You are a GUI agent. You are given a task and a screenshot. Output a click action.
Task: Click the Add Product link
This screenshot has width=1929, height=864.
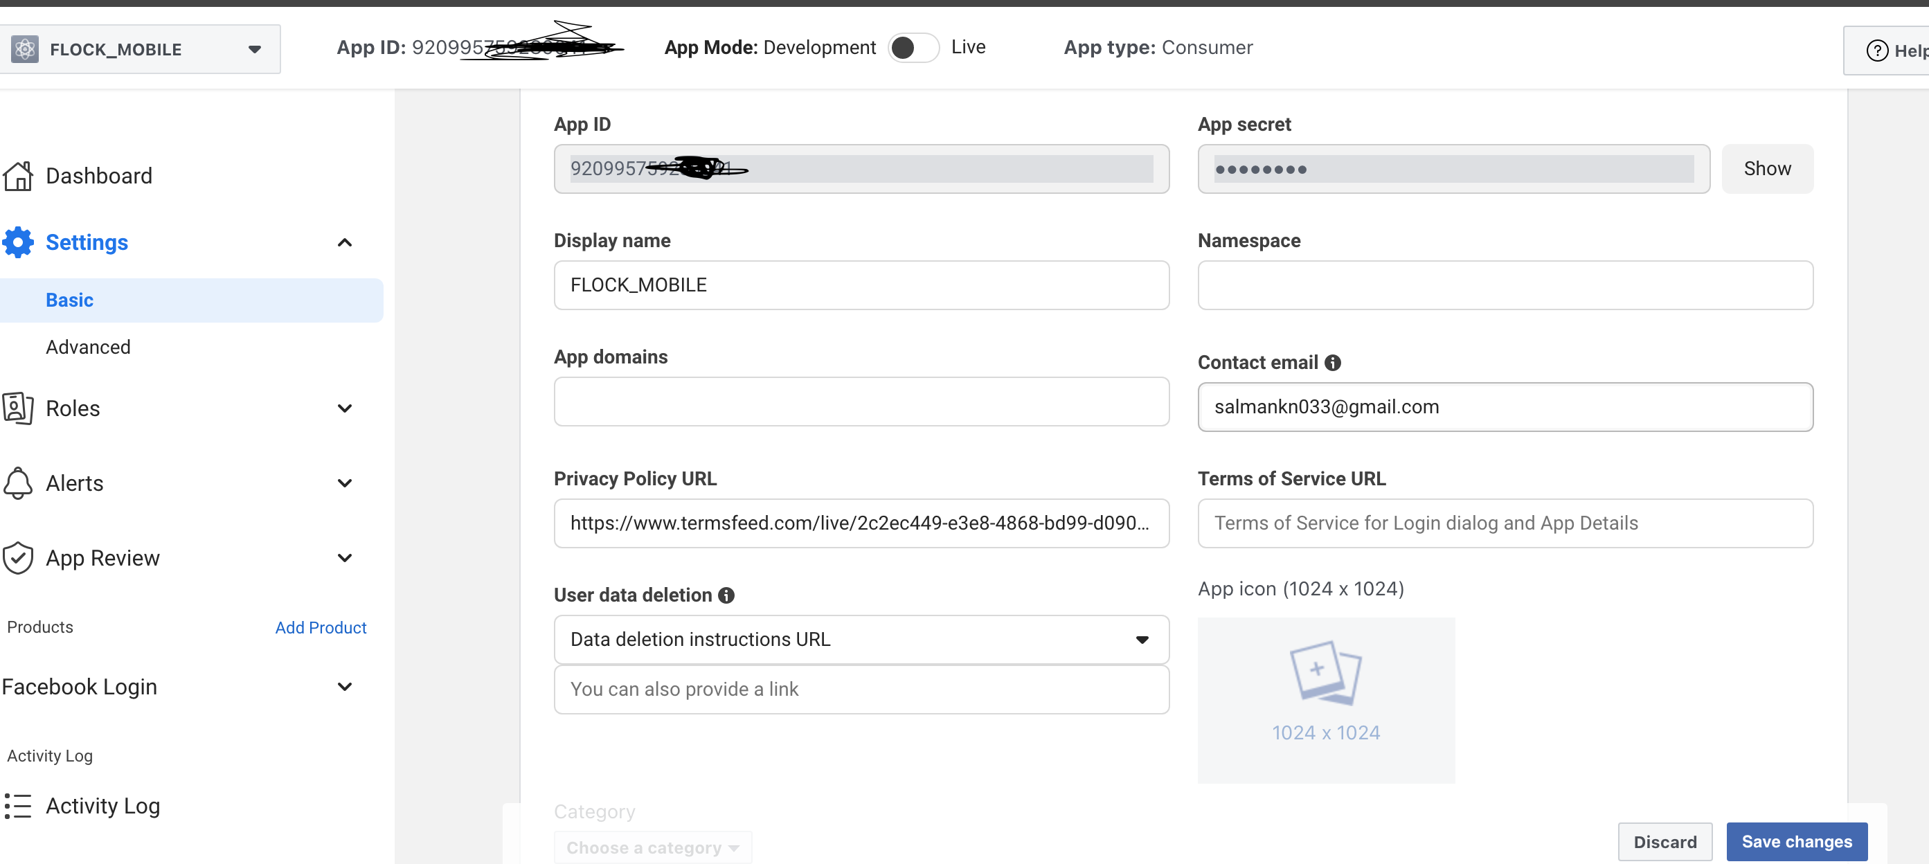[321, 627]
